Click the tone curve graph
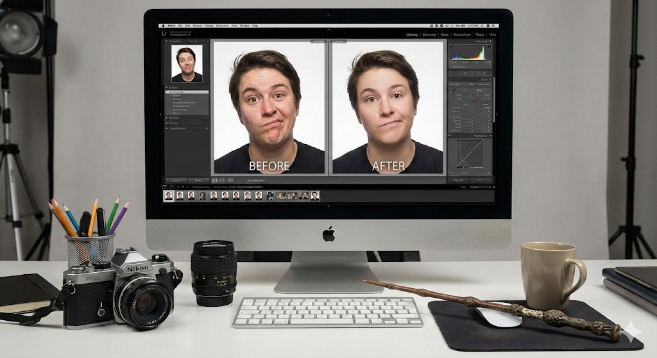The width and height of the screenshot is (657, 358). tap(470, 154)
